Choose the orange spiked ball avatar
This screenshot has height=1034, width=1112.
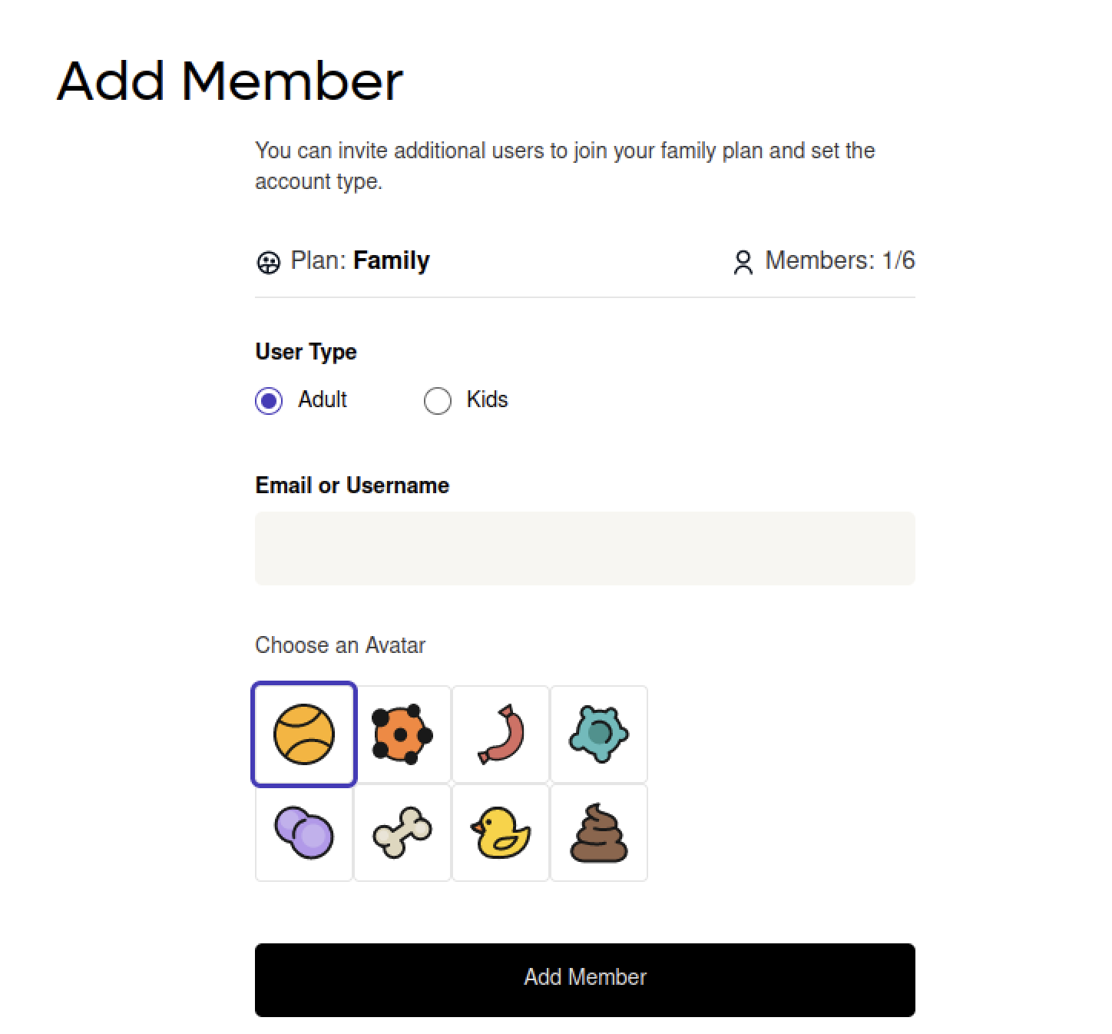tap(402, 734)
